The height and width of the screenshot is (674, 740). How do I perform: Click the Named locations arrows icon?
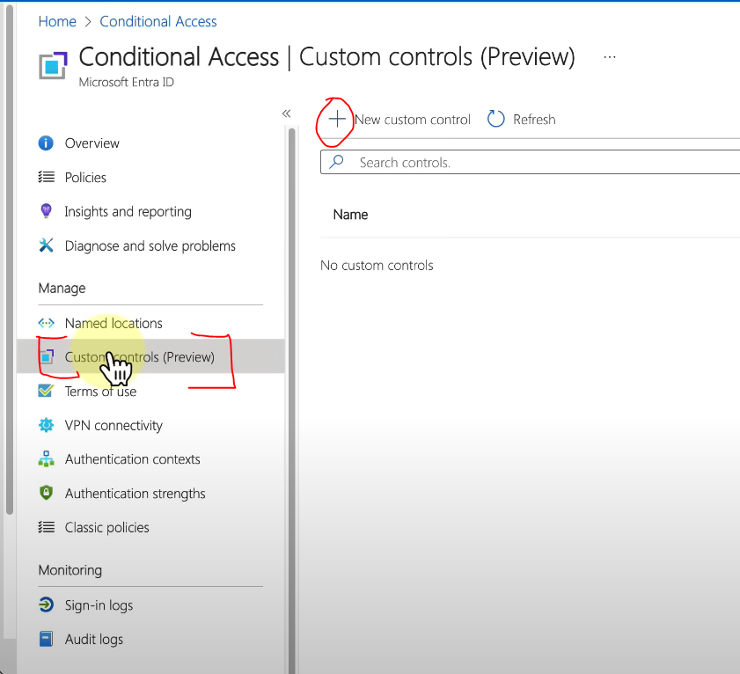47,323
